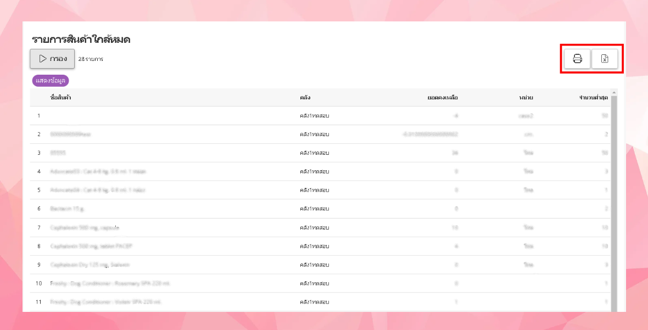
Task: Click the คลัง1ทดสอบ cell in row 11
Action: [314, 302]
